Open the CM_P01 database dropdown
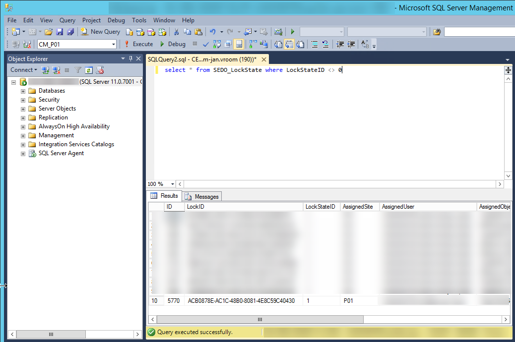 pos(113,44)
